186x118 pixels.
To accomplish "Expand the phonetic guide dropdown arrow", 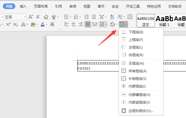I will coord(58,17).
